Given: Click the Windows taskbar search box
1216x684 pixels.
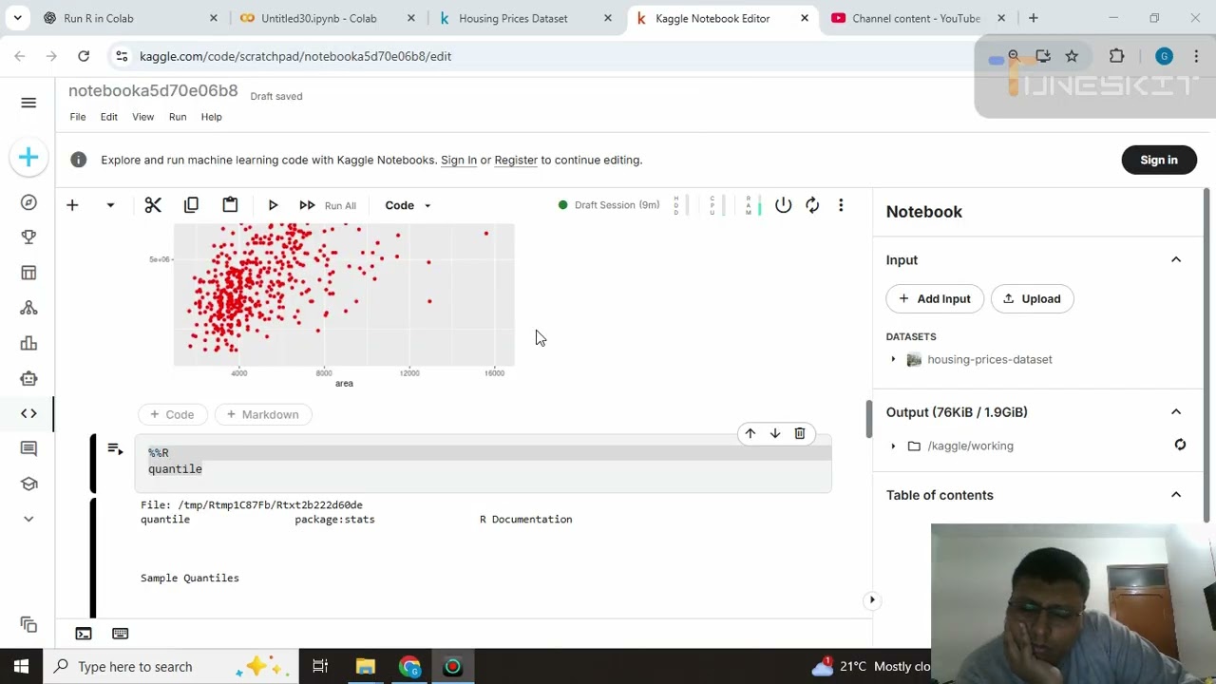Looking at the screenshot, I should (x=171, y=666).
